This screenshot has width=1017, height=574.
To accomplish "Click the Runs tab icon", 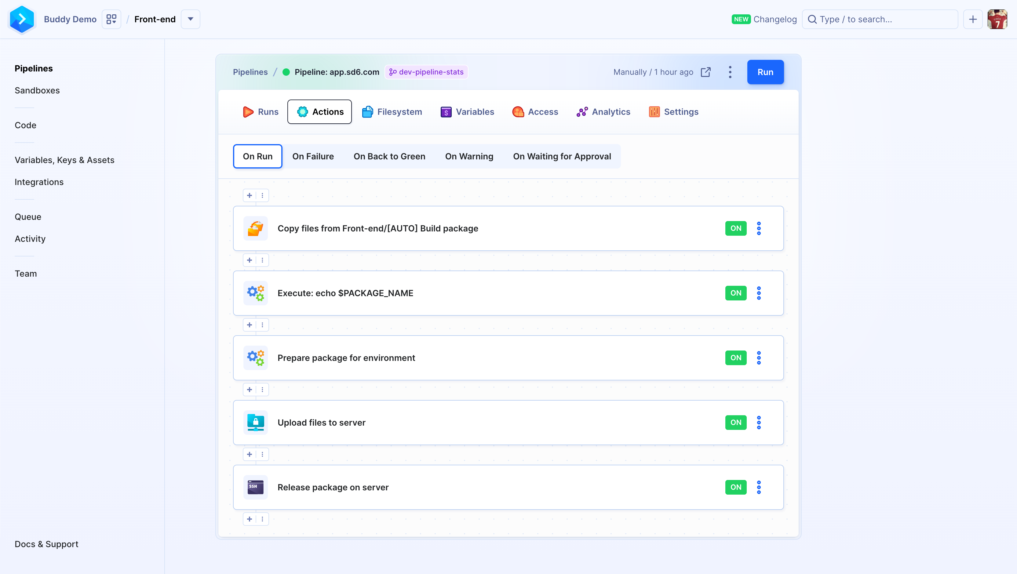I will pos(249,112).
